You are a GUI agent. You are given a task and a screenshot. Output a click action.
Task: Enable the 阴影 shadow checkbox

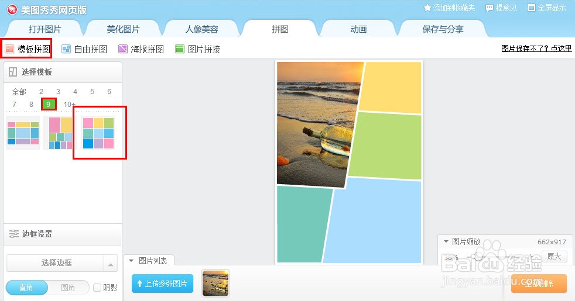97,288
